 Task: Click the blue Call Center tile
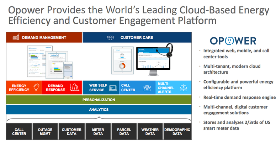click(x=137, y=87)
